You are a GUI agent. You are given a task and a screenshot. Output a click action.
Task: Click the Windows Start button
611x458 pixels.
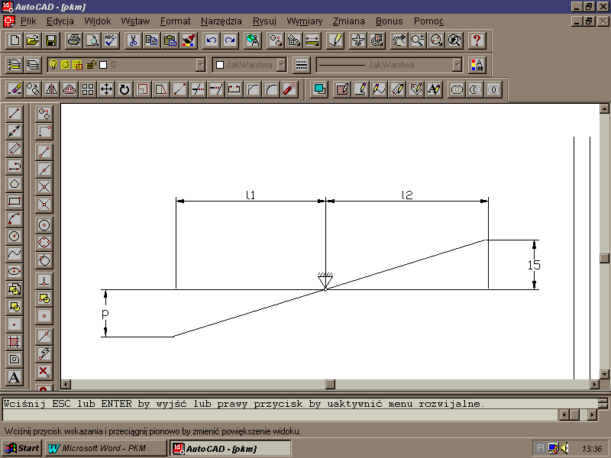coord(22,448)
